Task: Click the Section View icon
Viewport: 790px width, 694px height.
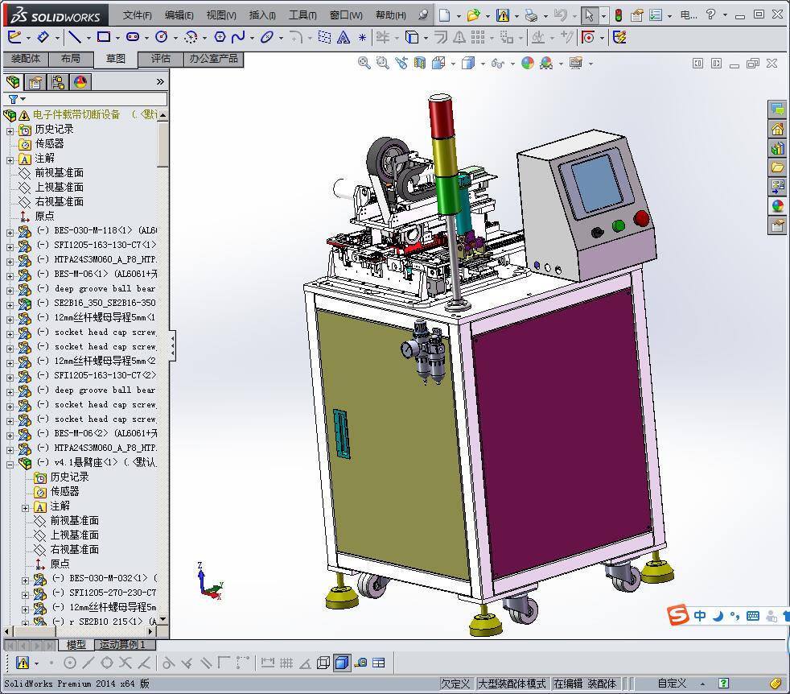Action: [420, 63]
